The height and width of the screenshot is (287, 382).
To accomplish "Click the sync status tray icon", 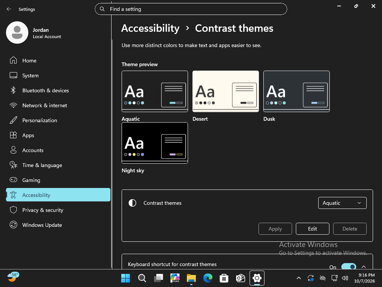I will [311, 278].
